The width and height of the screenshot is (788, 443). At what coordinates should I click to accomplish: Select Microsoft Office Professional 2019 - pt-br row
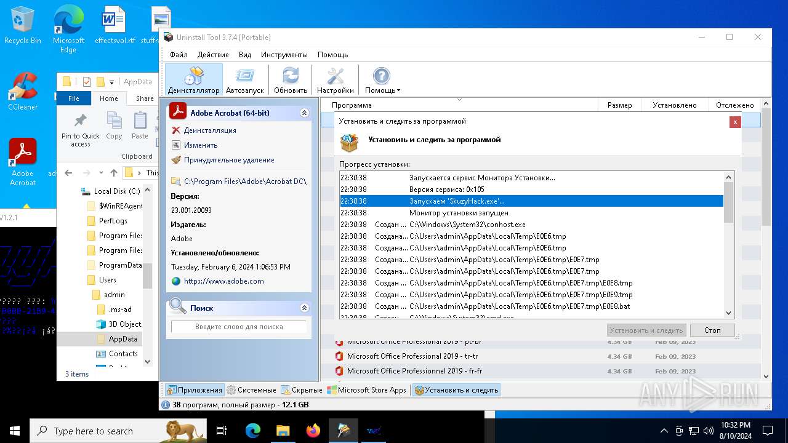pyautogui.click(x=541, y=341)
